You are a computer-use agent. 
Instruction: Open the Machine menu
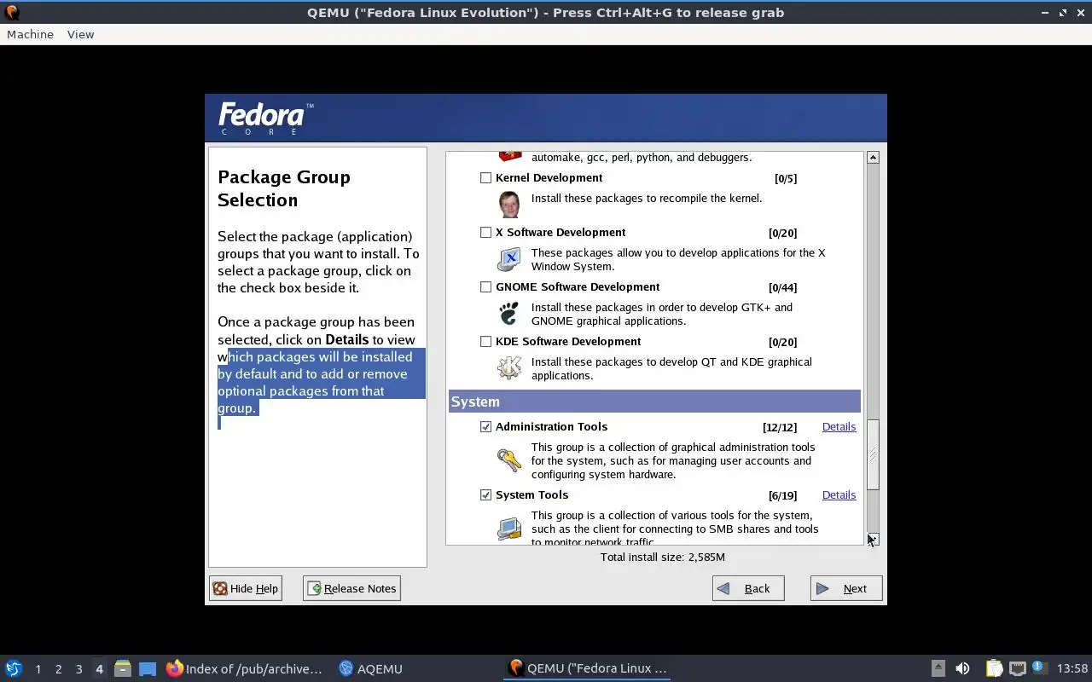(30, 34)
